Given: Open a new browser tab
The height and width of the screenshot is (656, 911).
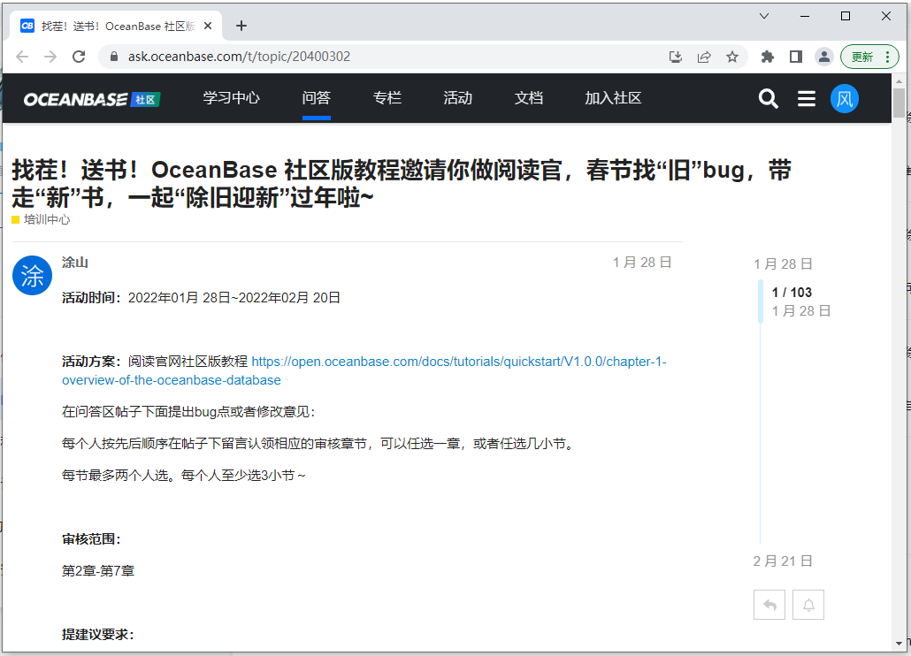Looking at the screenshot, I should point(241,26).
